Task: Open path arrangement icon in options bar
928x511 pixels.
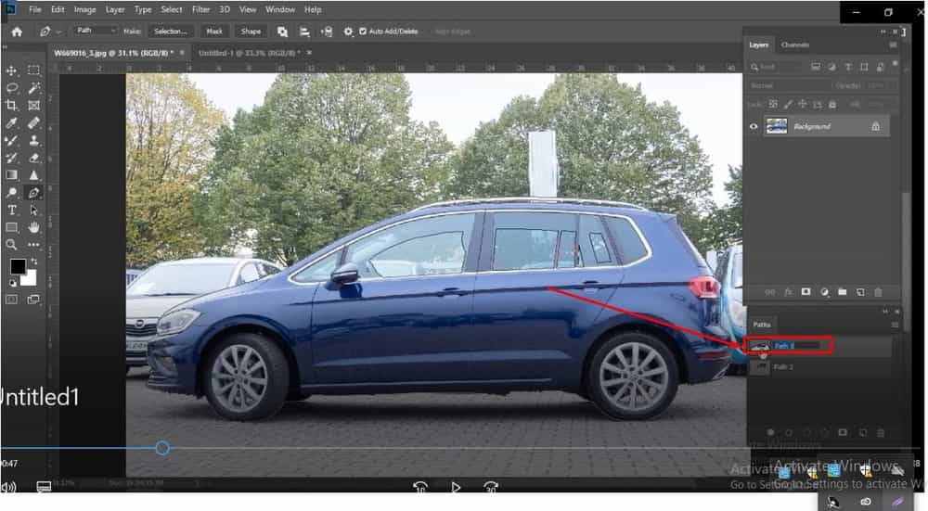Action: (x=326, y=32)
